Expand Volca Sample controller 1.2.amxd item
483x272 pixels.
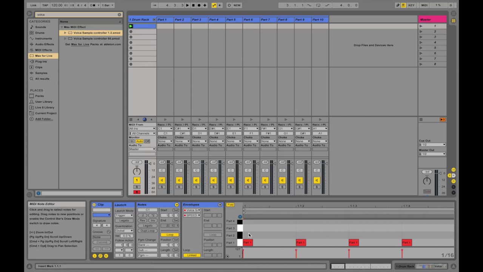point(65,33)
